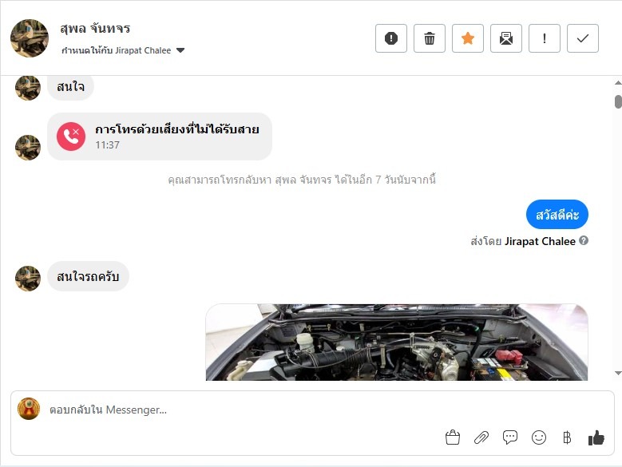This screenshot has width=622, height=467.
Task: Open the car engine photo
Action: click(397, 342)
